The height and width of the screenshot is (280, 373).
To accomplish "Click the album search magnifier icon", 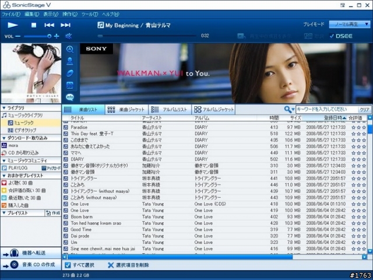I will [x=70, y=50].
